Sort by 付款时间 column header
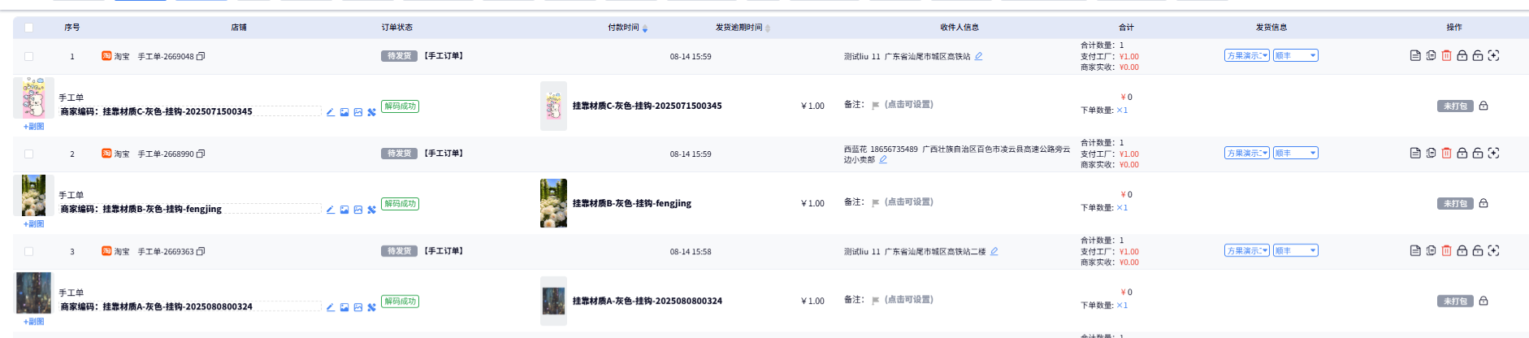The height and width of the screenshot is (338, 1529). point(624,28)
